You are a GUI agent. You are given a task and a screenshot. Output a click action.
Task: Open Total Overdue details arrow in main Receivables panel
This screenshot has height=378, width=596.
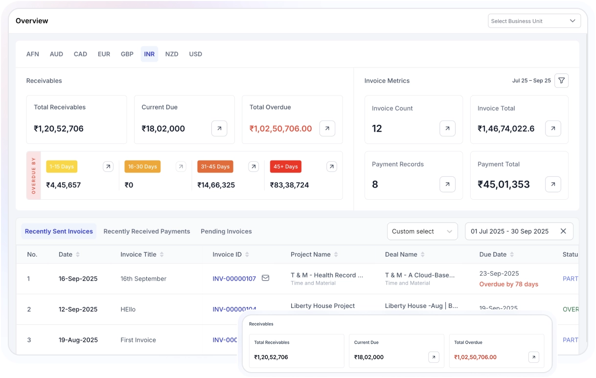coord(327,128)
